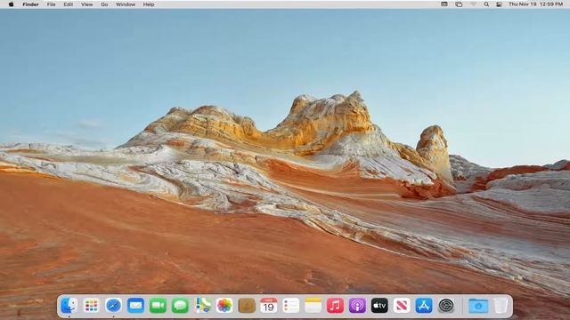The image size is (570, 320).
Task: Open the Help menu
Action: coord(149,4)
